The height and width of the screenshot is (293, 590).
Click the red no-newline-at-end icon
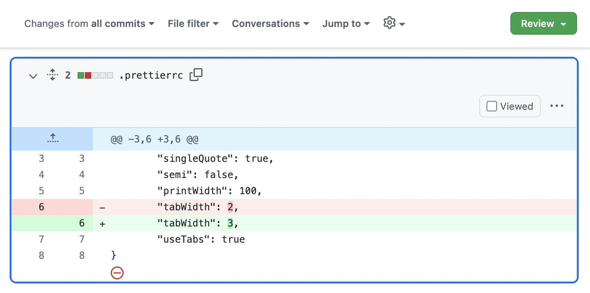(x=117, y=273)
